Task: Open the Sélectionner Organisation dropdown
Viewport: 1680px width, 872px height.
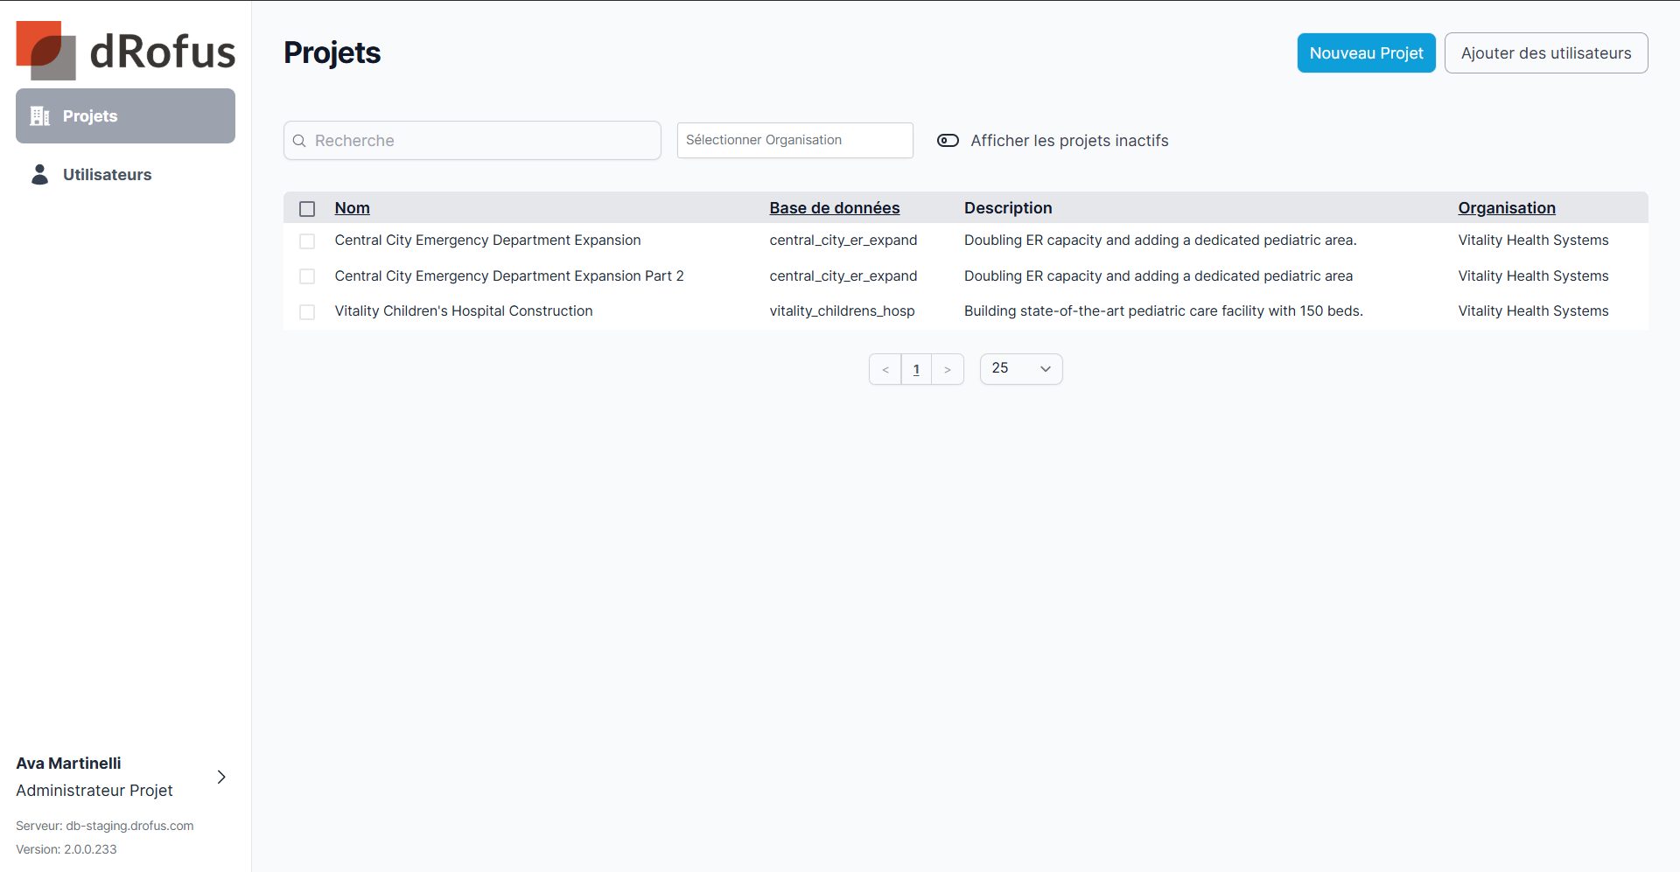Action: point(794,140)
